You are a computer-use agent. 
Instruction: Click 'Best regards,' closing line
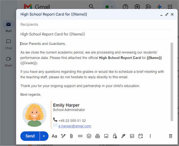point(31,95)
